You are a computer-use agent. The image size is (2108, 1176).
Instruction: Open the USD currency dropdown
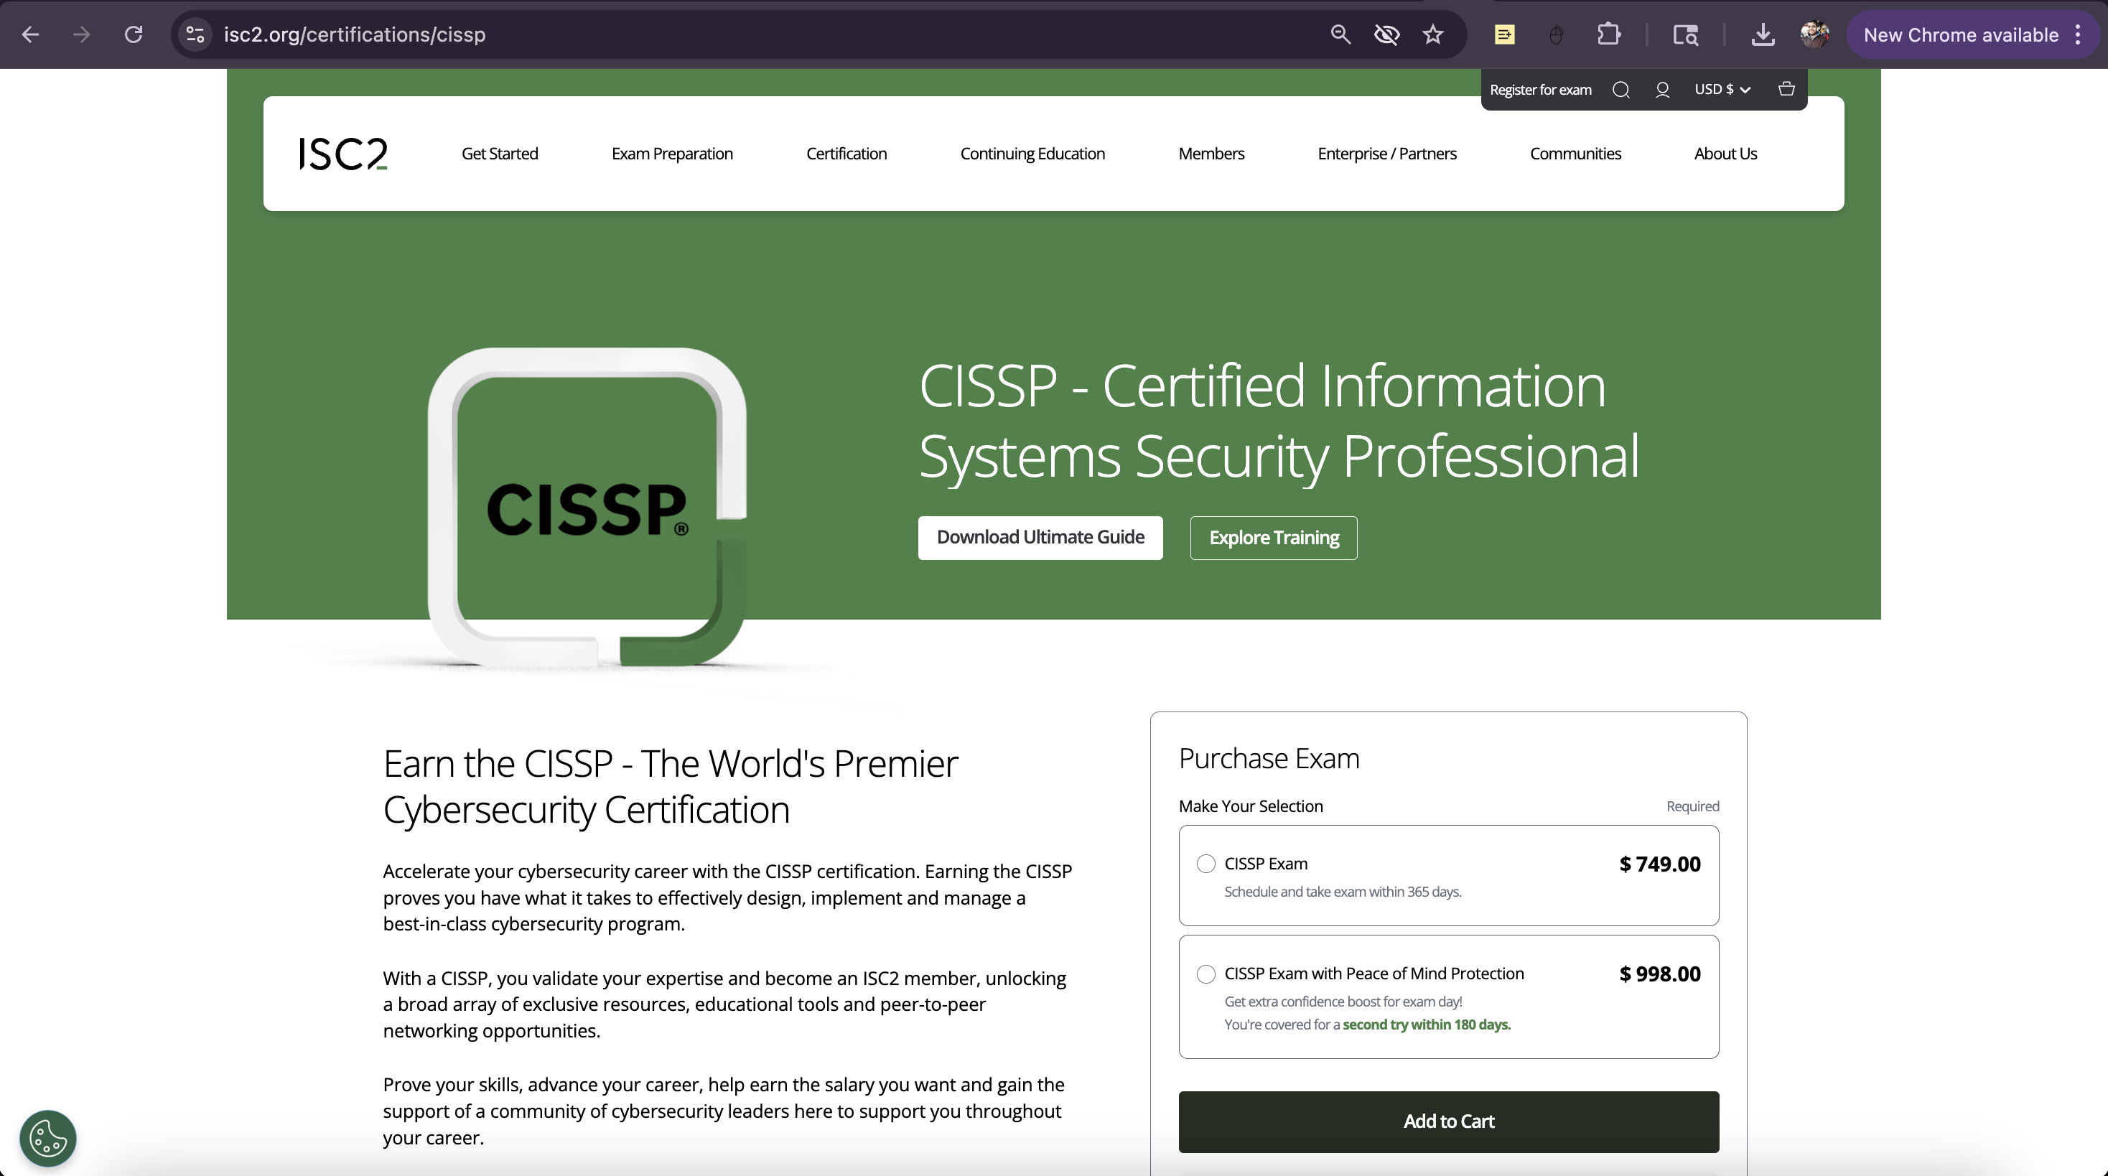point(1722,89)
